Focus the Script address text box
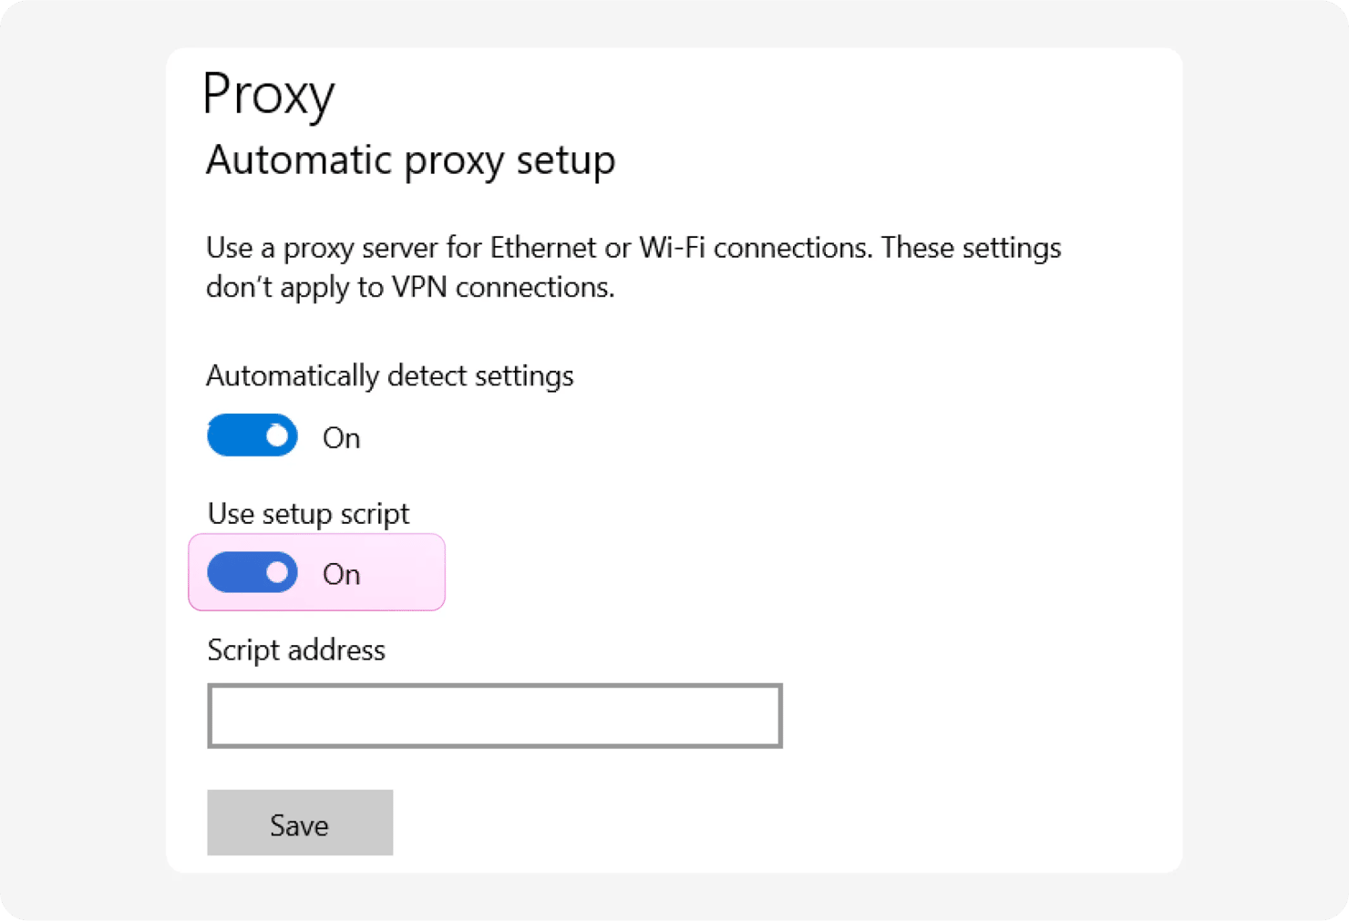This screenshot has height=921, width=1349. (494, 716)
